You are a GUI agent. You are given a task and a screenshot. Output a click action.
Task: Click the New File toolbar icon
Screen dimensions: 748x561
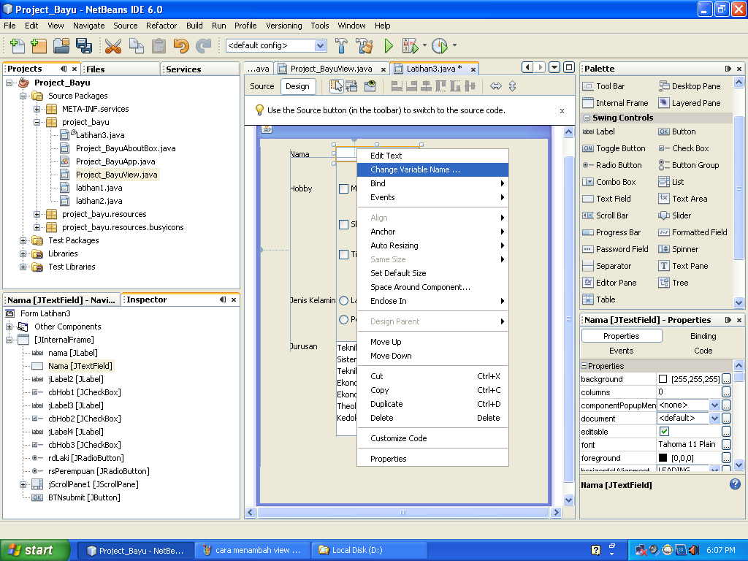18,46
